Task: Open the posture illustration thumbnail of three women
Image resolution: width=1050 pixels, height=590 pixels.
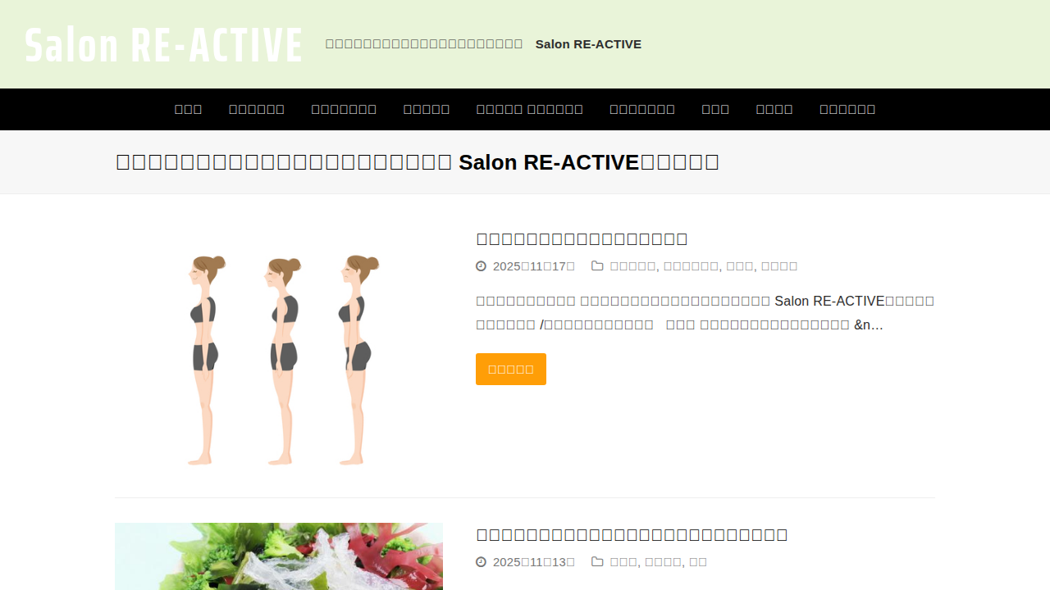Action: 279,359
